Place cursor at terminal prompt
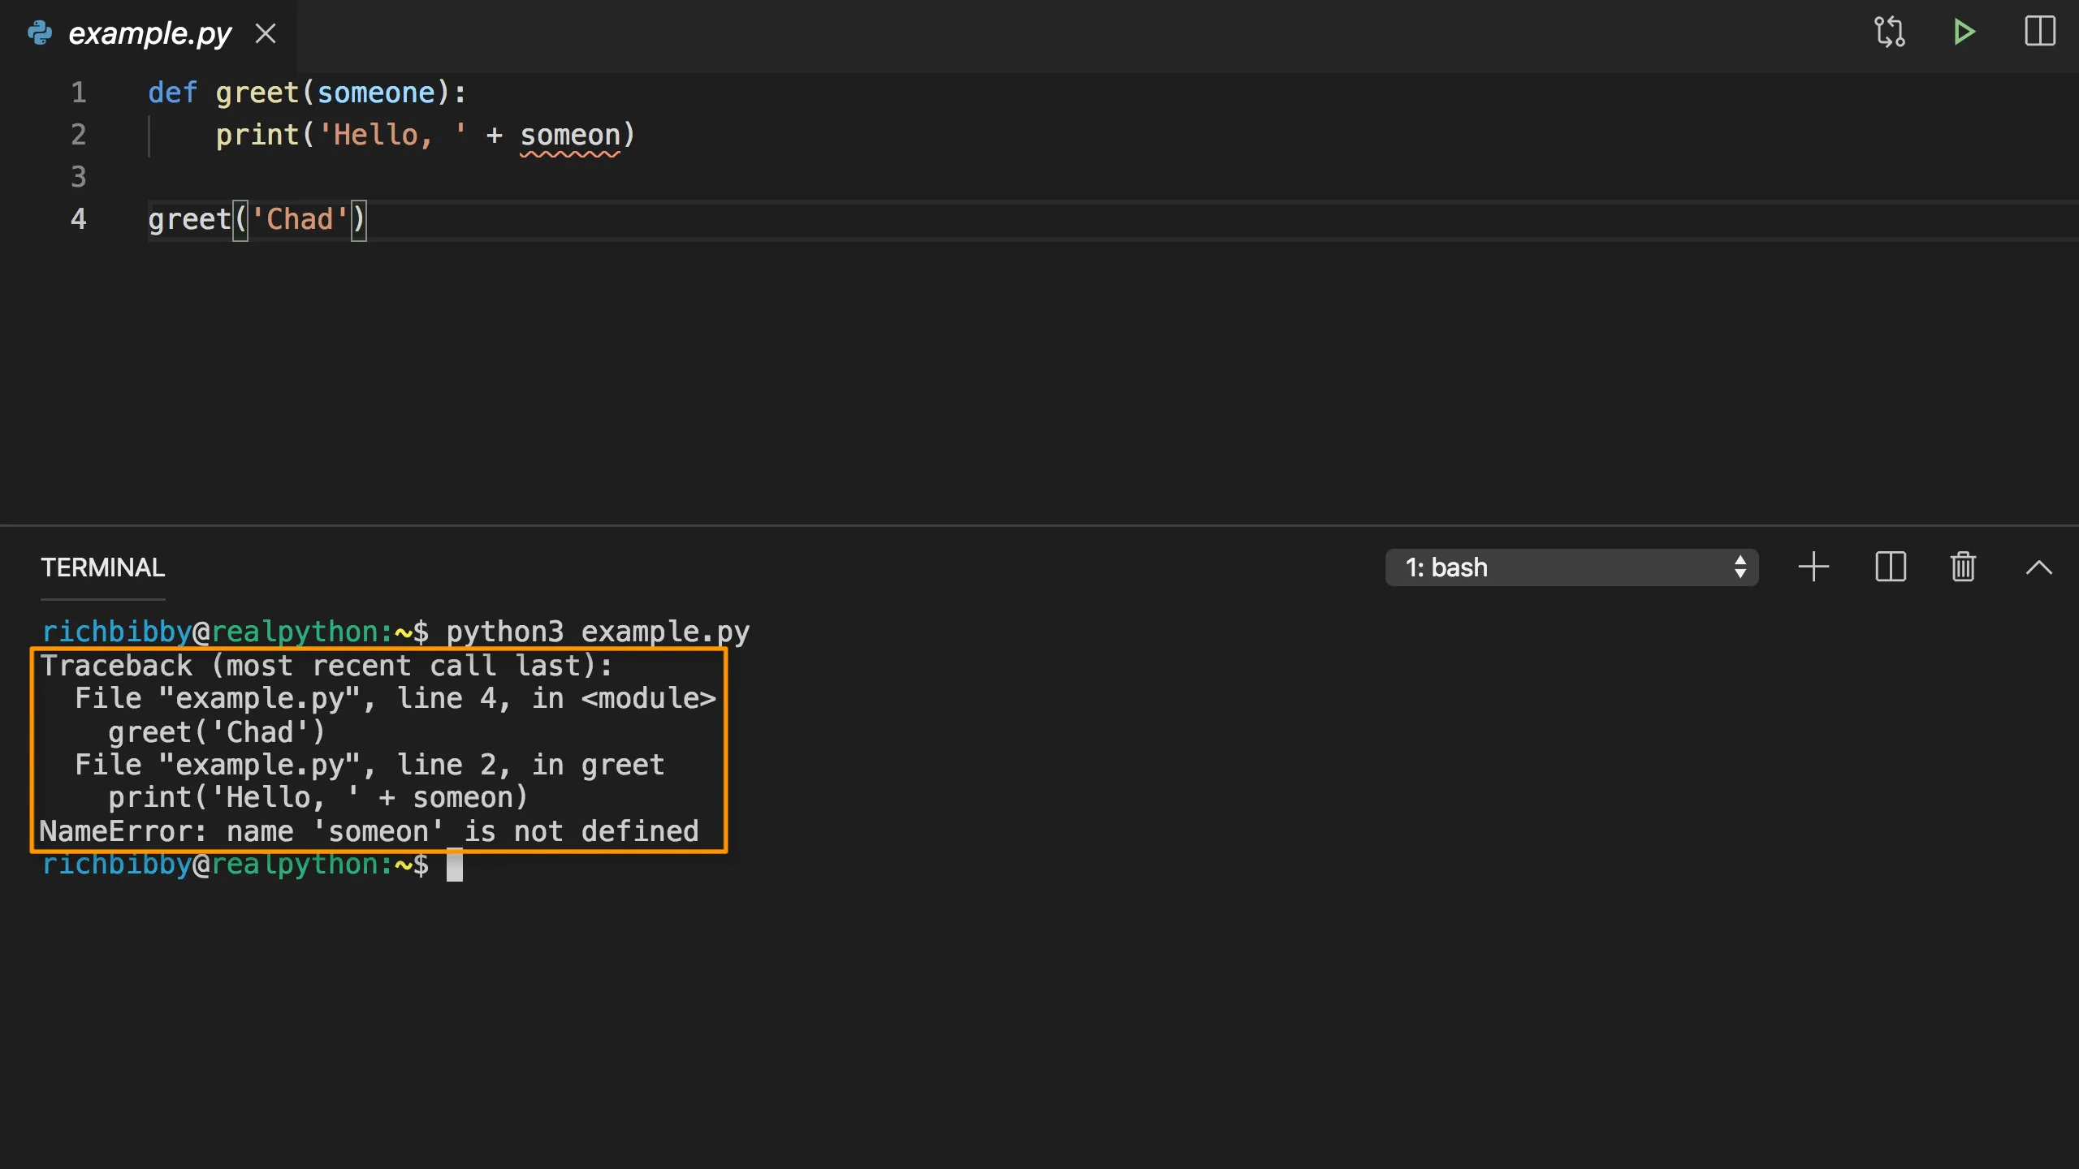Image resolution: width=2079 pixels, height=1169 pixels. [x=454, y=865]
